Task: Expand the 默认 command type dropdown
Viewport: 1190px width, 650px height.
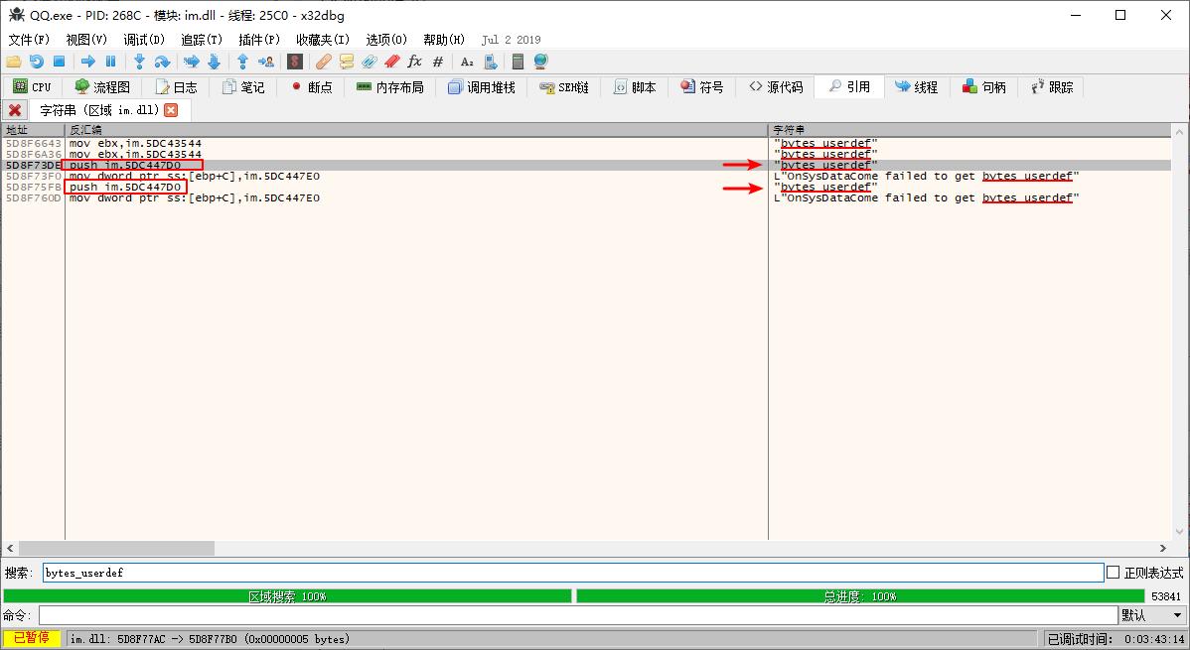Action: coord(1152,615)
